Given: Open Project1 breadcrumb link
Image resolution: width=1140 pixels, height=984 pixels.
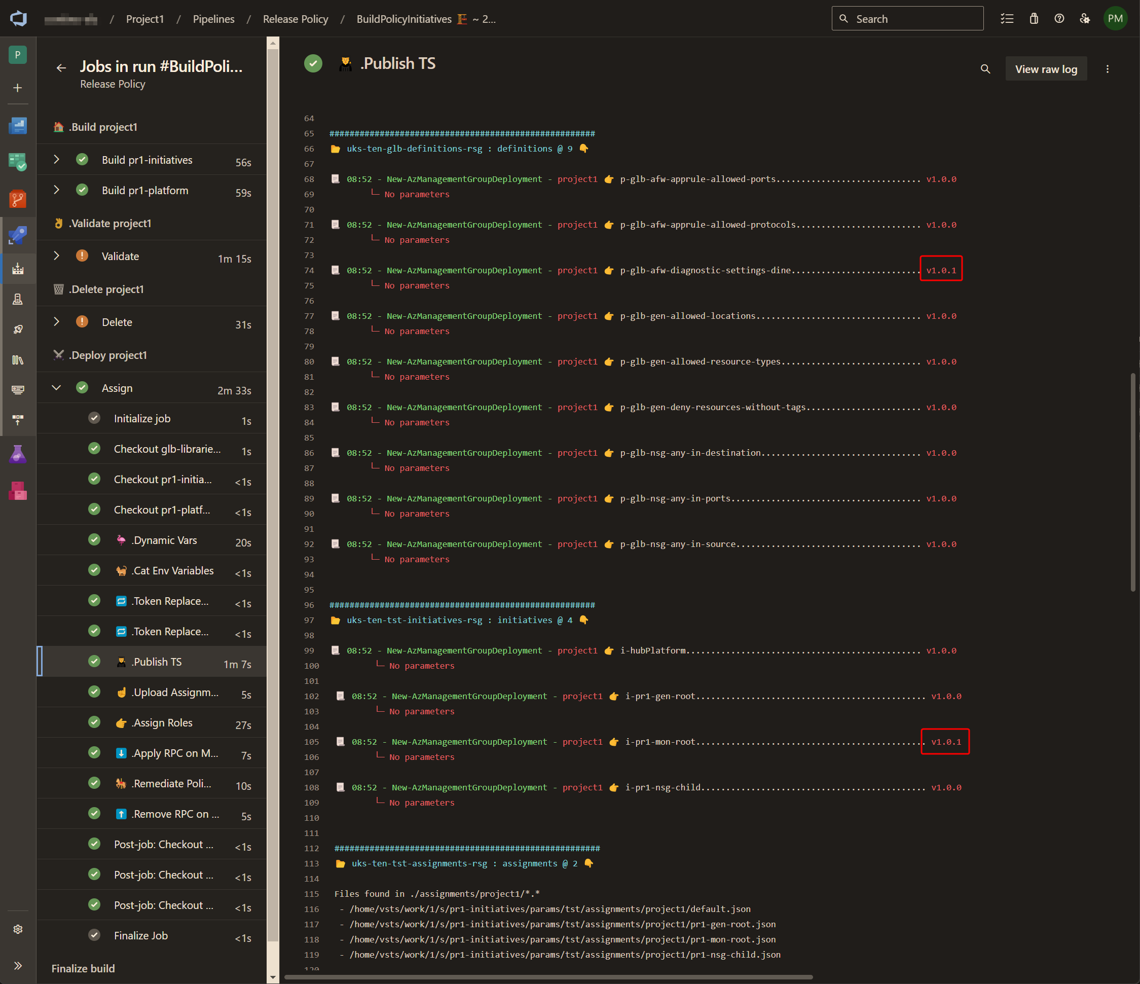Looking at the screenshot, I should pos(145,19).
